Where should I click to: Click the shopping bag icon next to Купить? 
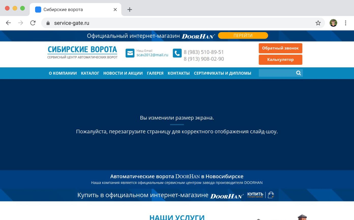click(x=271, y=195)
